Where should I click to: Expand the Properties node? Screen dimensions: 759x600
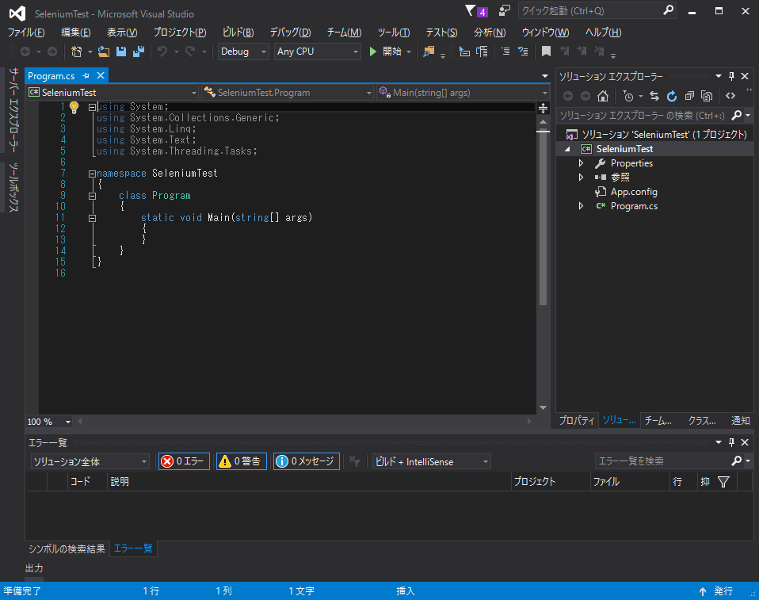(x=581, y=163)
